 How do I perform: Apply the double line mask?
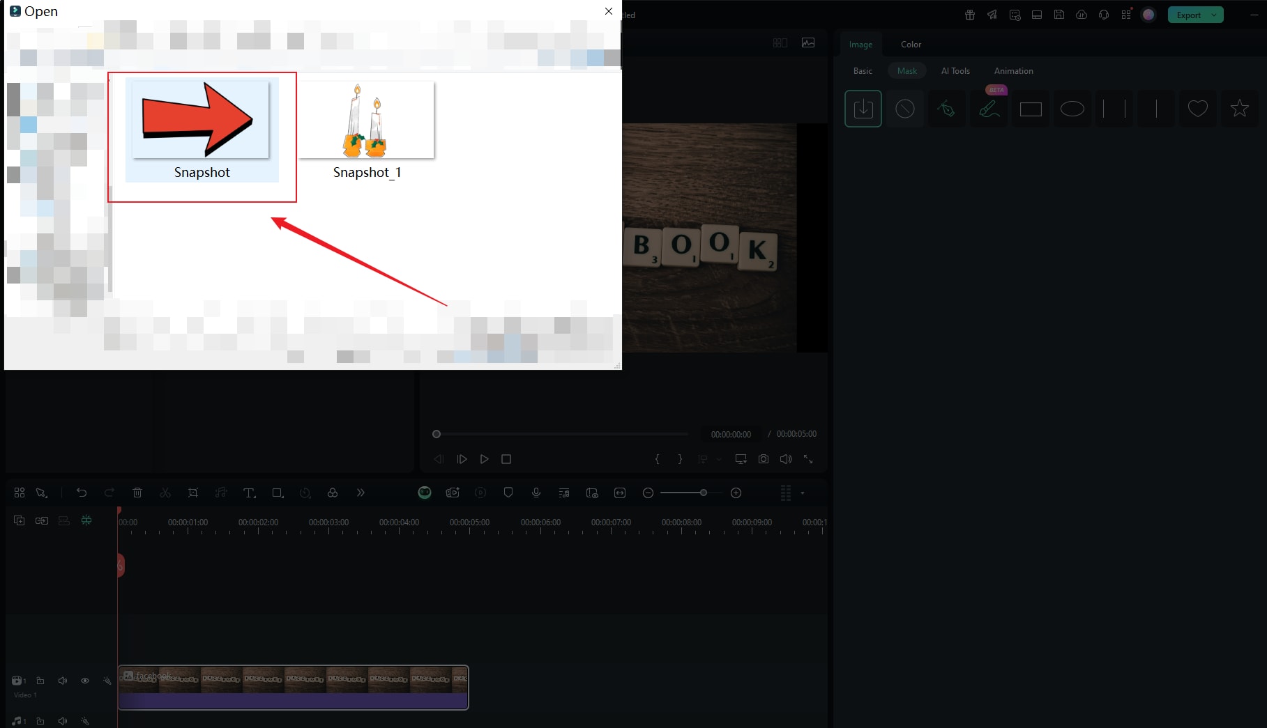point(1114,109)
